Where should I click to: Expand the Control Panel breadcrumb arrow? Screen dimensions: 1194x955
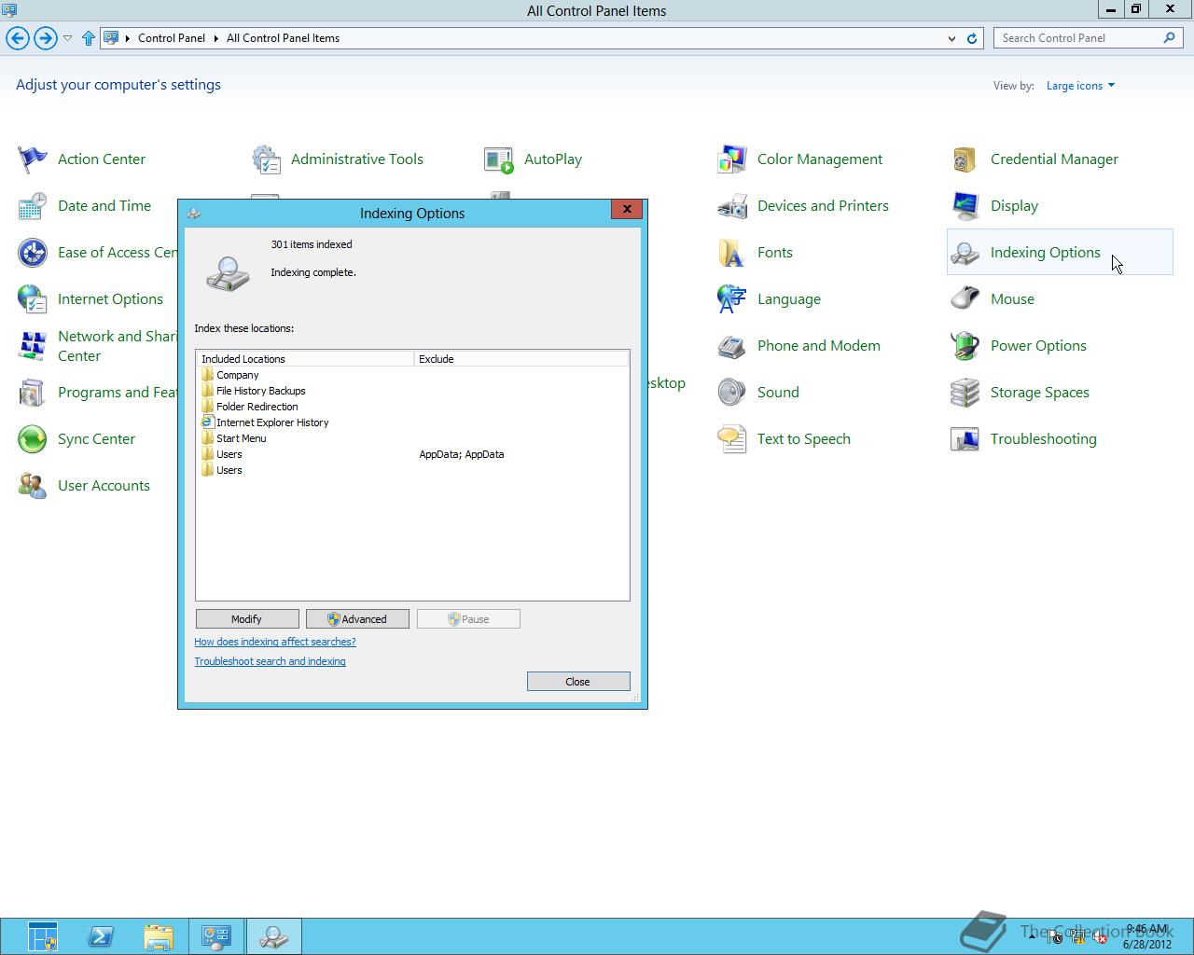click(x=216, y=38)
